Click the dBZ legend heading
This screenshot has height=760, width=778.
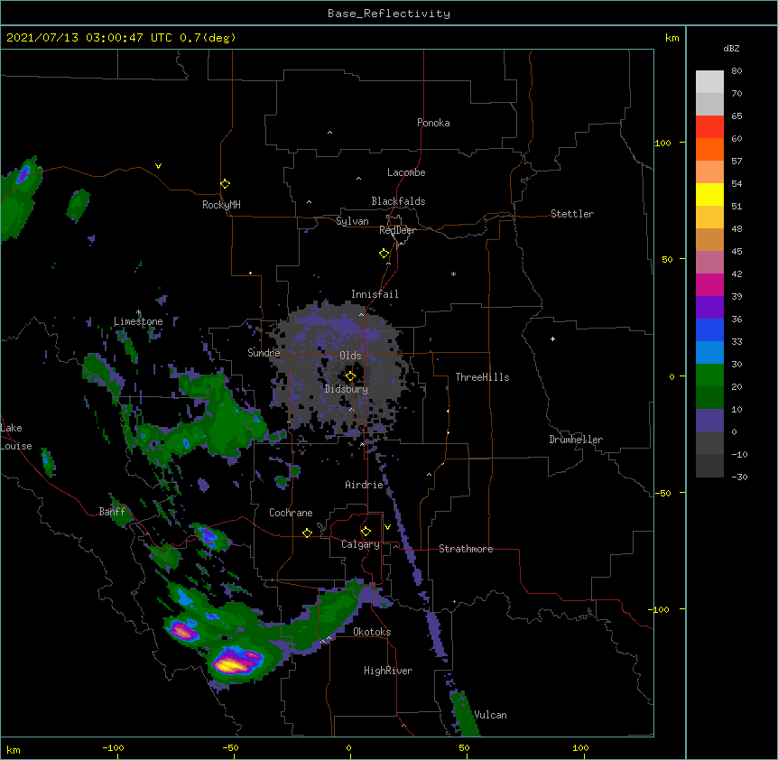pos(731,49)
